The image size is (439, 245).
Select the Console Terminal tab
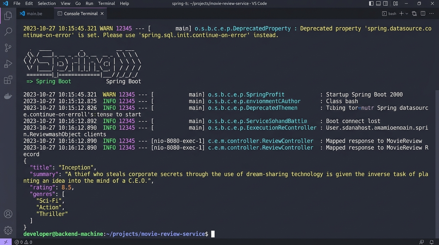80,13
